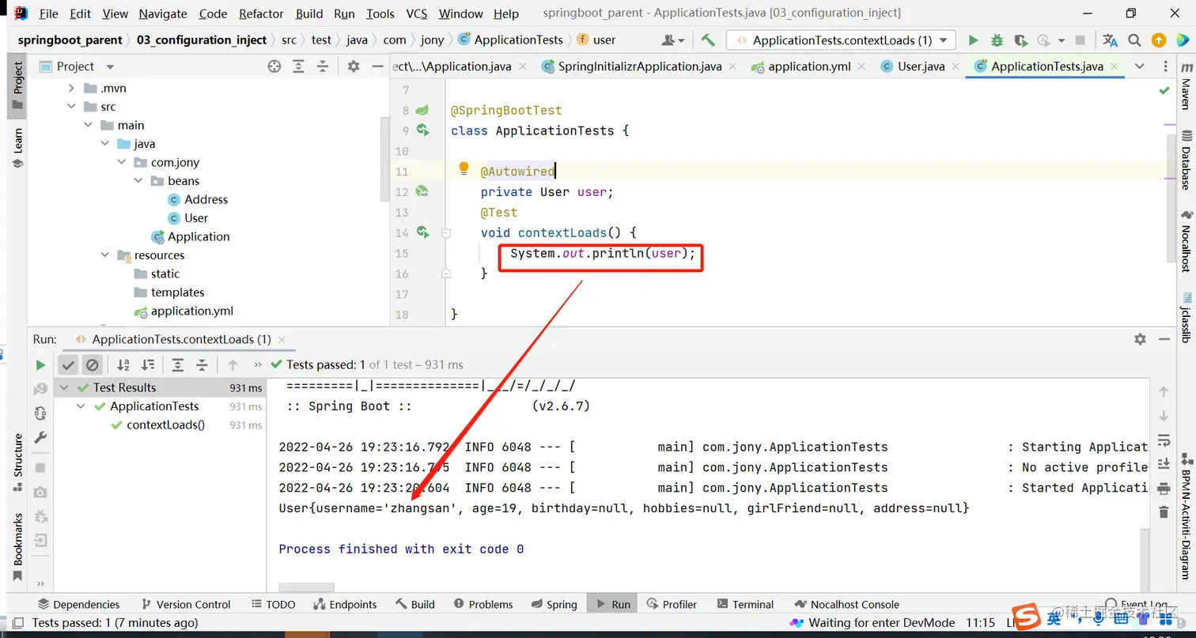Run contextLoads from the line 14 gutter icon

(422, 232)
